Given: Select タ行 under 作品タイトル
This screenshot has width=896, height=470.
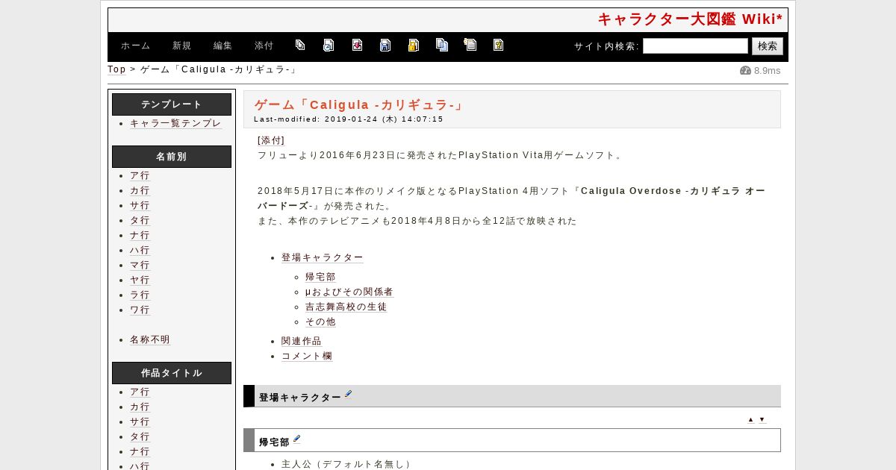Looking at the screenshot, I should [x=140, y=436].
